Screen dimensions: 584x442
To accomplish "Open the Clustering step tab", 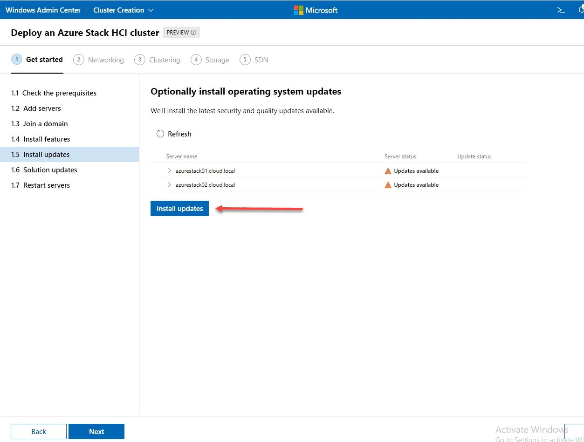I will click(x=157, y=60).
